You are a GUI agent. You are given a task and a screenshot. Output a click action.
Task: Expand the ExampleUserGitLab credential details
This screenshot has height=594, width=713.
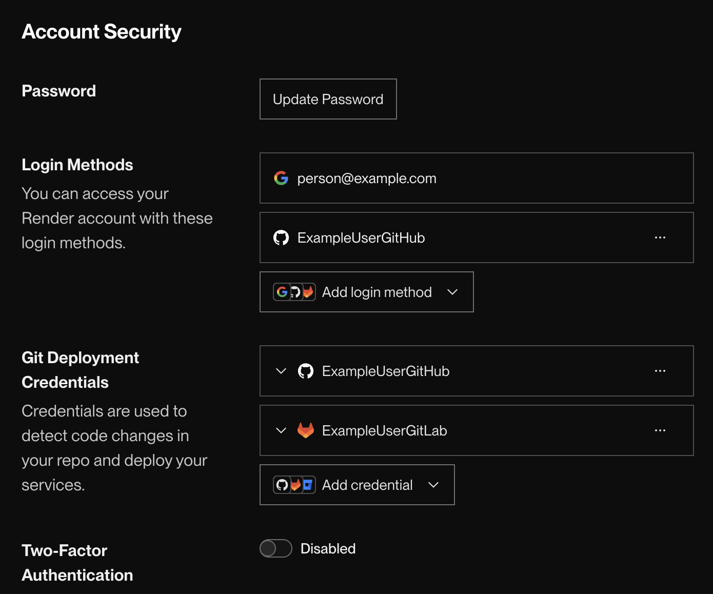click(281, 430)
